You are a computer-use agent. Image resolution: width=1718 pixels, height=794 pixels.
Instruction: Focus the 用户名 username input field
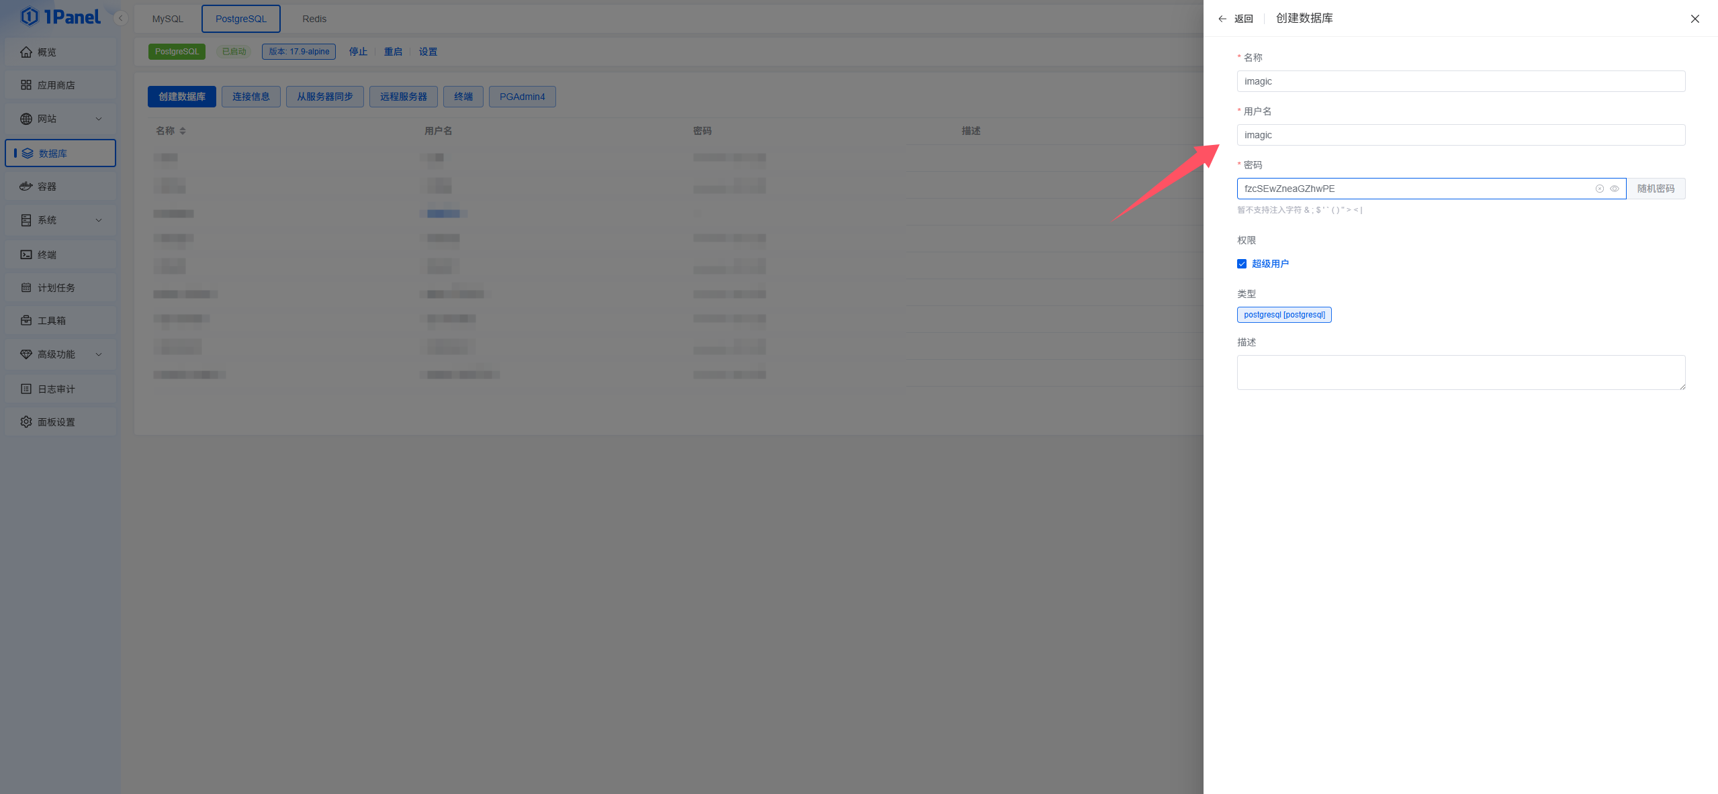(1461, 135)
